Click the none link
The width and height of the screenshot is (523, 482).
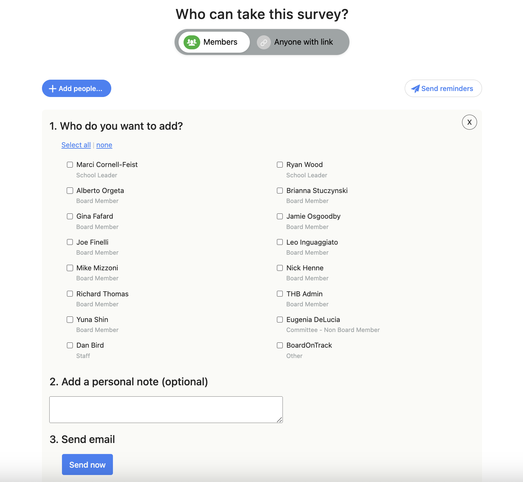point(104,145)
